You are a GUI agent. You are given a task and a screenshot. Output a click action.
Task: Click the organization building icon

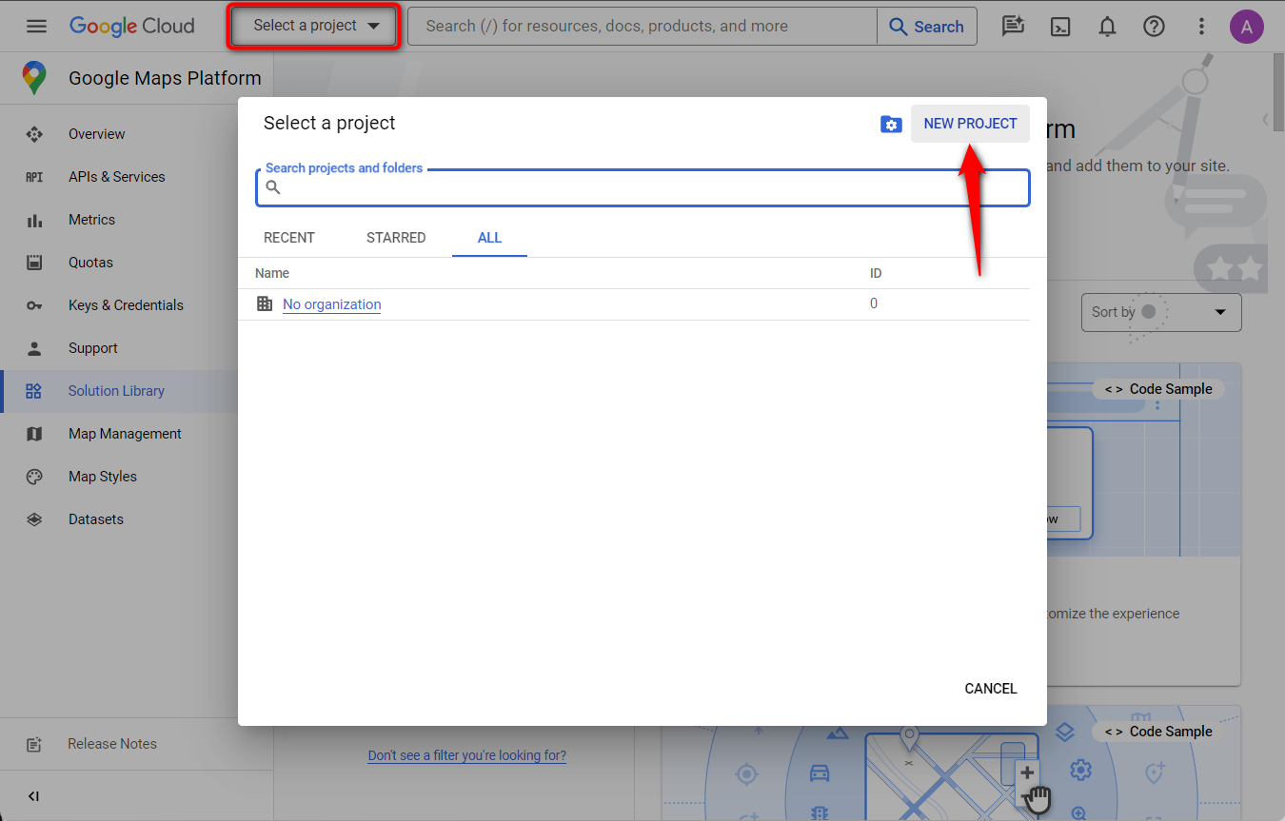[x=265, y=304]
